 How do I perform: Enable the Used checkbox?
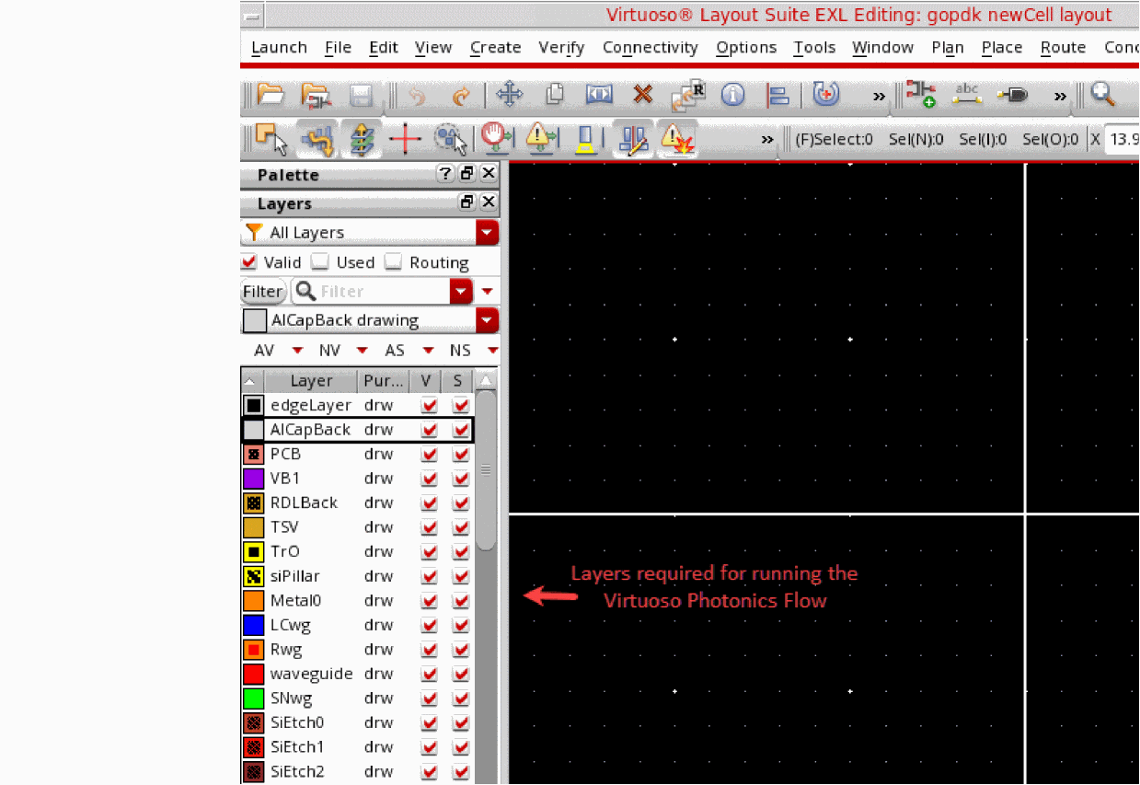pos(319,262)
